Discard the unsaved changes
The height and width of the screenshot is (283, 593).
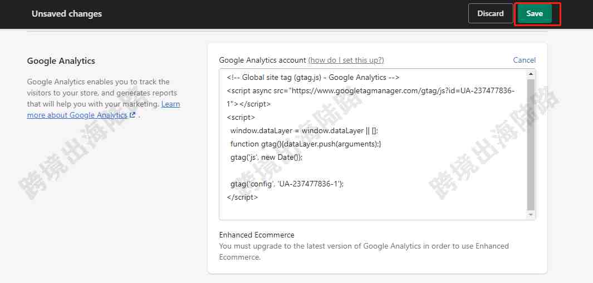point(491,13)
